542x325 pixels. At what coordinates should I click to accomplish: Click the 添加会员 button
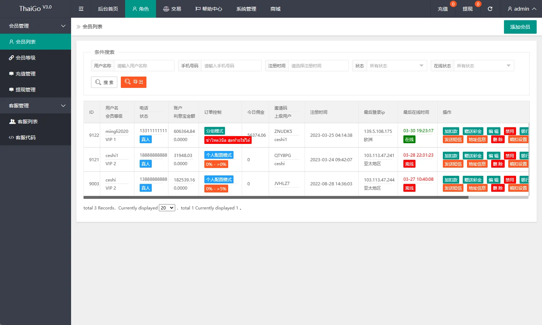(520, 27)
